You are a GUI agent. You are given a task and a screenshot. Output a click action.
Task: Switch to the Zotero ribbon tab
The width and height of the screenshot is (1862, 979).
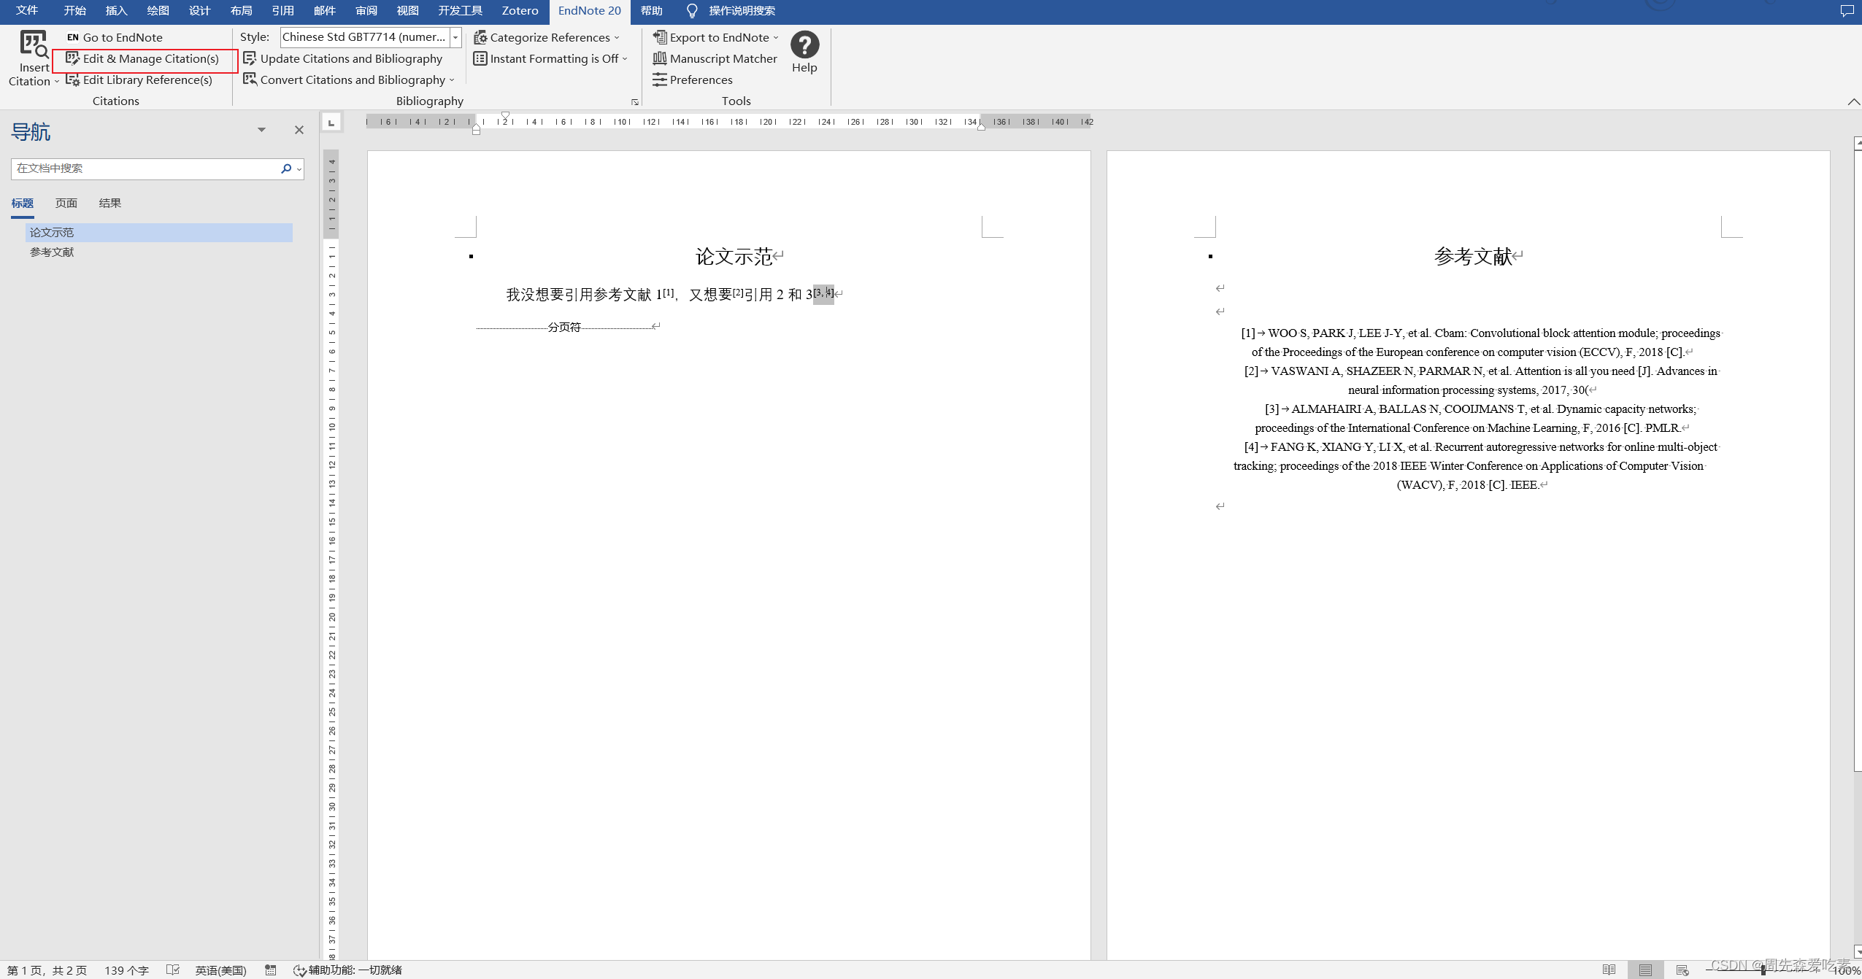coord(520,11)
